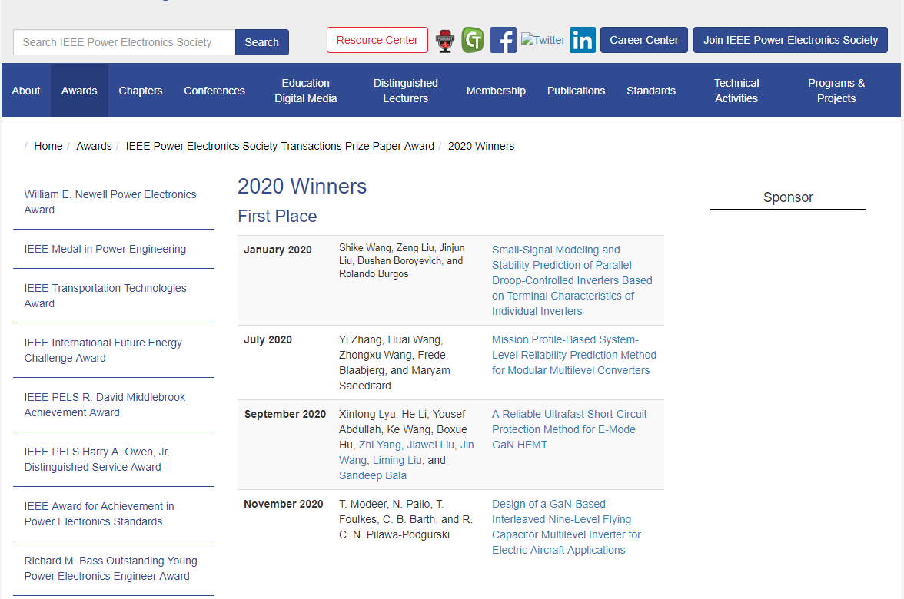Open the LinkedIn icon
The image size is (904, 599).
pyautogui.click(x=583, y=40)
